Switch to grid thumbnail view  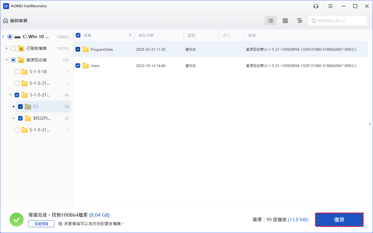pyautogui.click(x=285, y=21)
